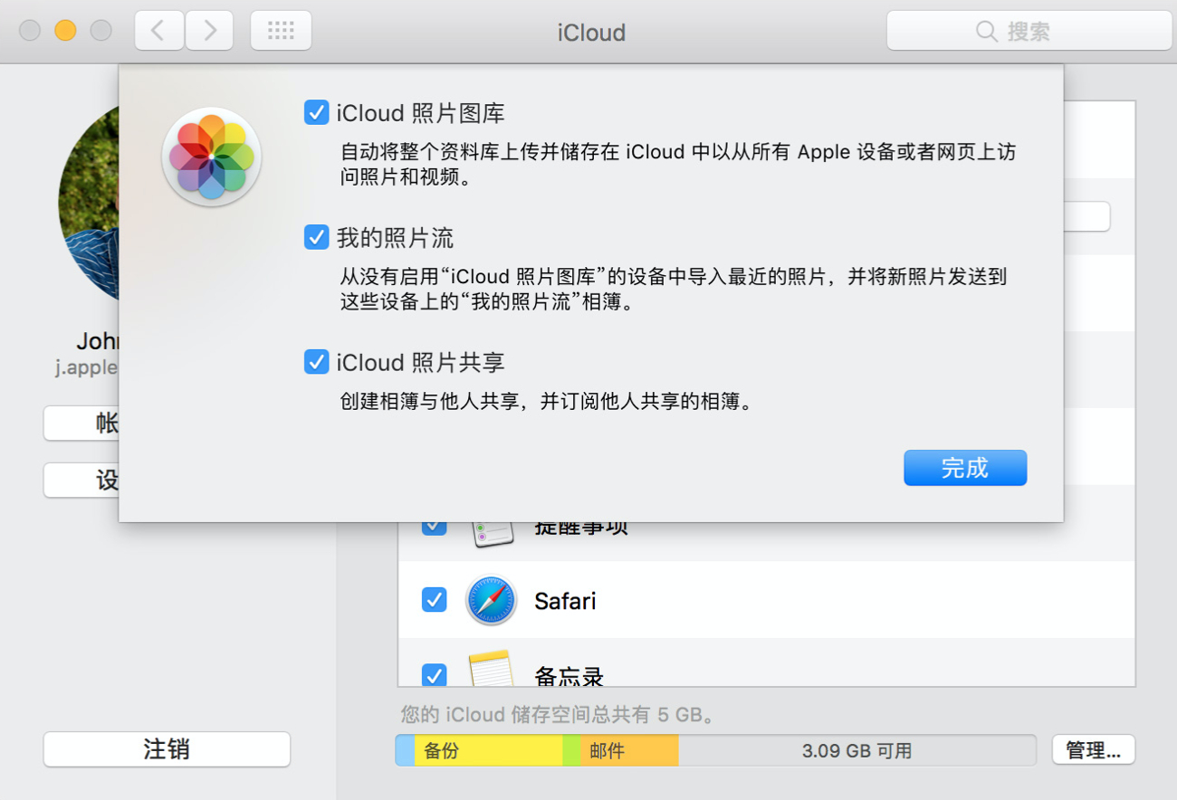Turn off 我的照片流
Image resolution: width=1177 pixels, height=800 pixels.
tap(316, 237)
